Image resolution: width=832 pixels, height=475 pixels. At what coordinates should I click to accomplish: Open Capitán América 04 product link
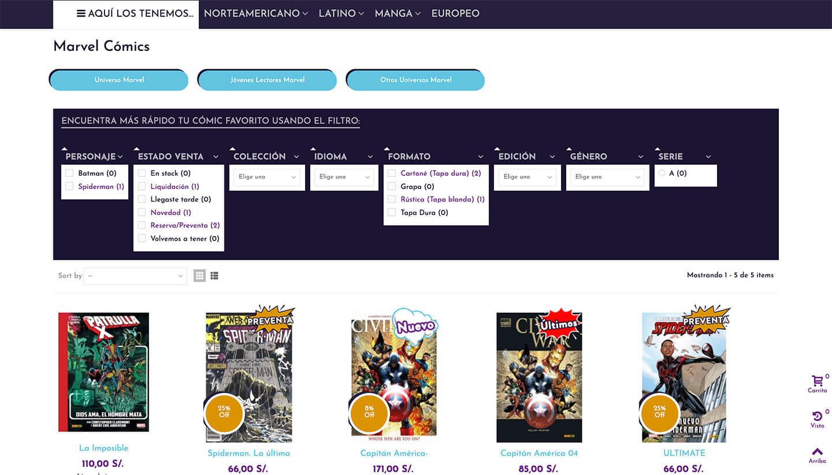pos(539,453)
